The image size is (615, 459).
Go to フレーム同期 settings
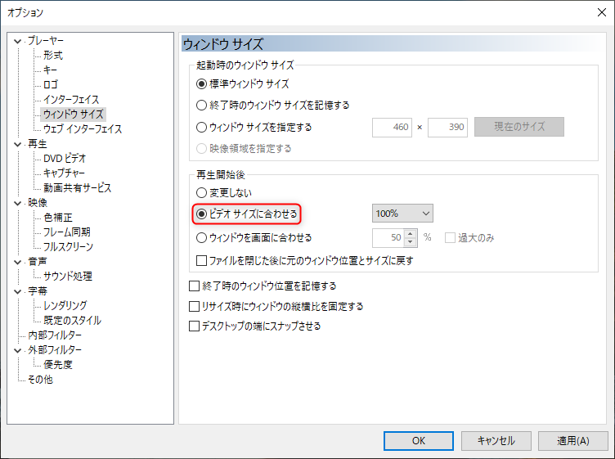[x=67, y=232]
